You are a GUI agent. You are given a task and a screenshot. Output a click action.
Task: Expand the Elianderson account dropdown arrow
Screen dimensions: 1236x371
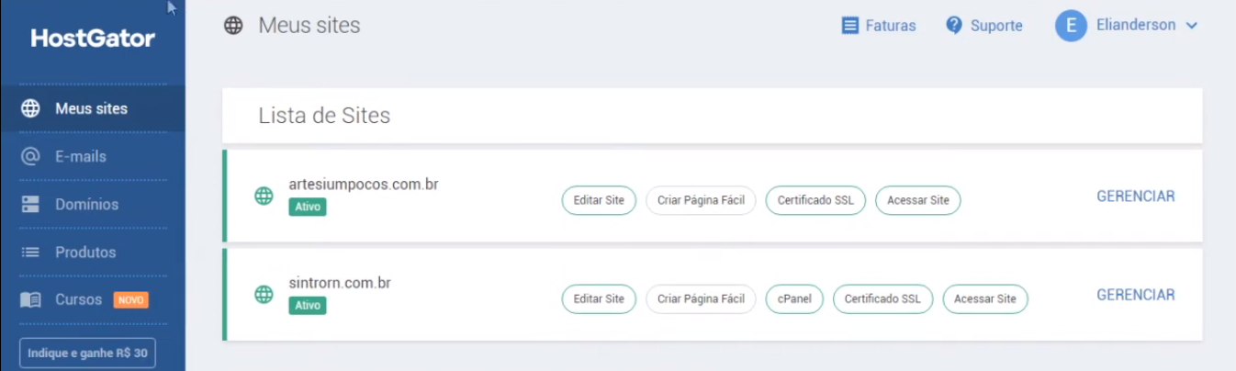coord(1192,26)
